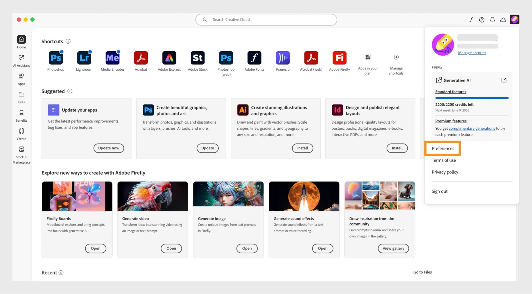Open the Home sidebar icon
The height and width of the screenshot is (294, 532).
(21, 39)
